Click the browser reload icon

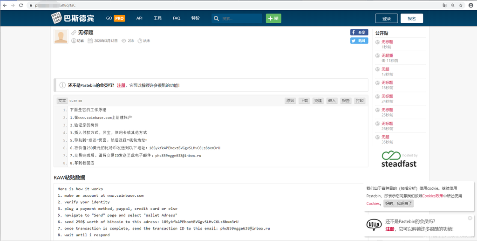coord(21,5)
